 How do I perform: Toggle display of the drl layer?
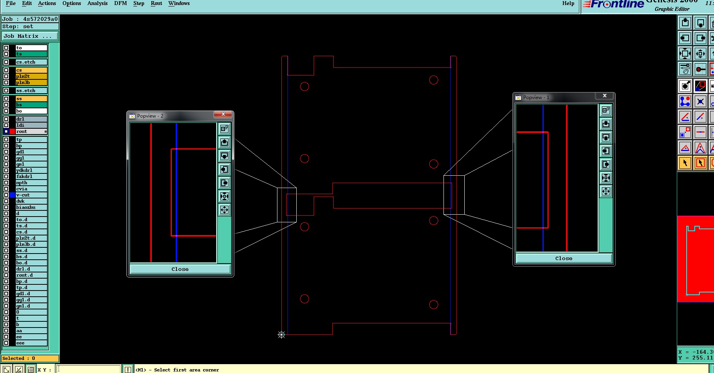(x=6, y=119)
